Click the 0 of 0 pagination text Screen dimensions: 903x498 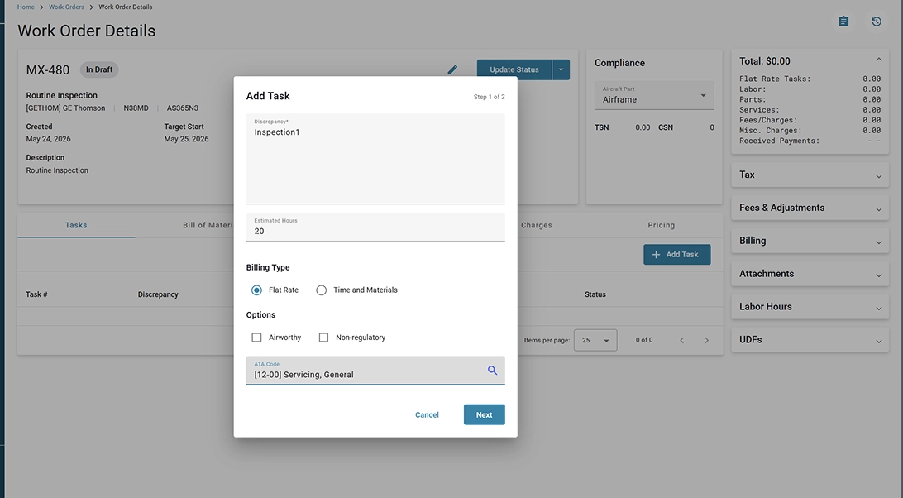(644, 340)
